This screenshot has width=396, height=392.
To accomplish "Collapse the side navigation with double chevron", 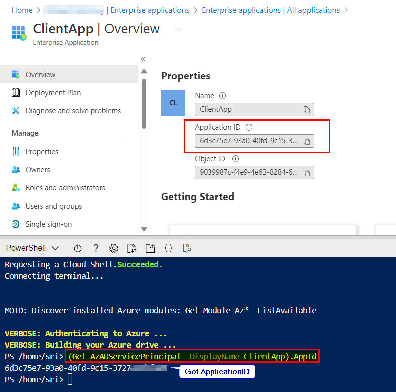I will [143, 59].
